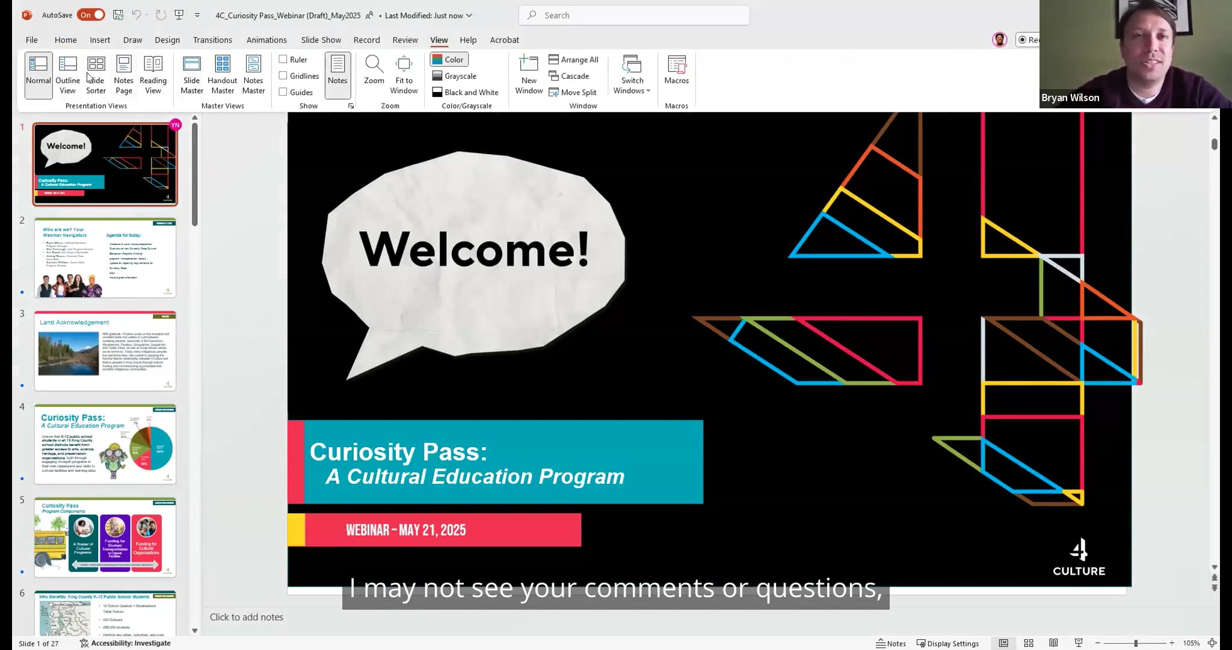Screen dimensions: 1232x650
Task: Open Notes Page view
Action: point(124,74)
